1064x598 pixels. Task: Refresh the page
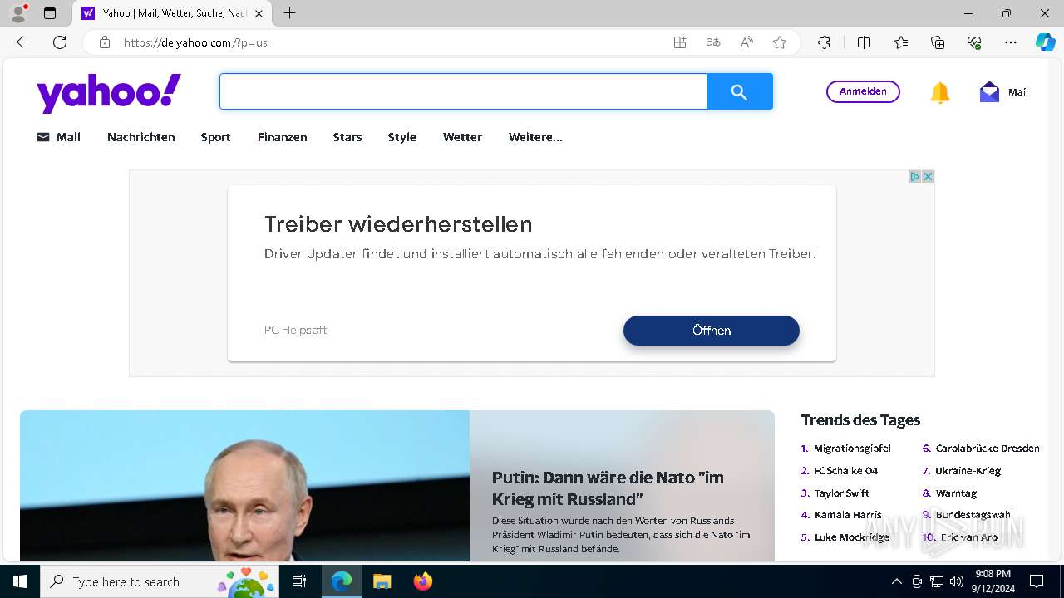pyautogui.click(x=60, y=42)
